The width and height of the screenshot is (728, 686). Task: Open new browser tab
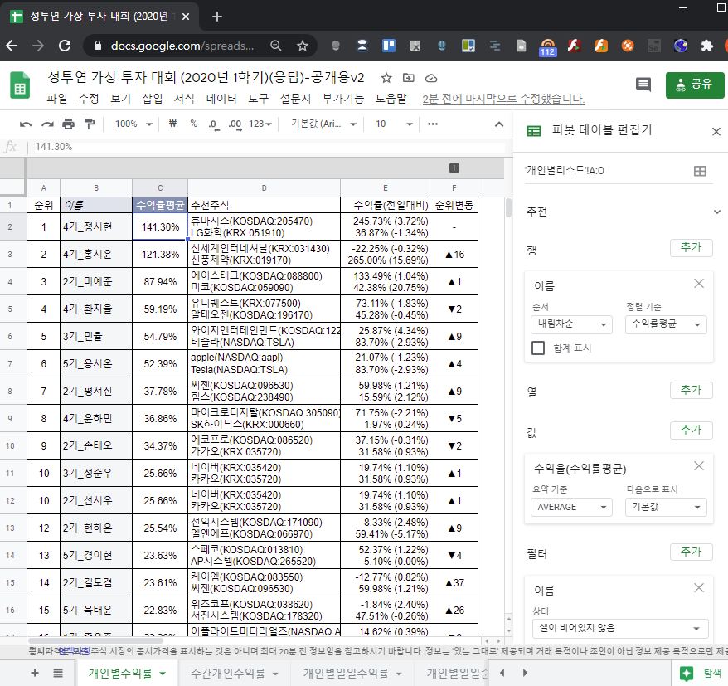click(x=216, y=17)
